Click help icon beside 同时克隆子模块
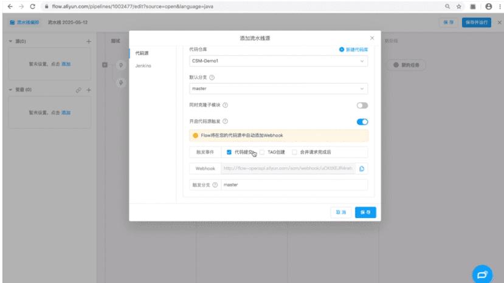 tap(226, 105)
